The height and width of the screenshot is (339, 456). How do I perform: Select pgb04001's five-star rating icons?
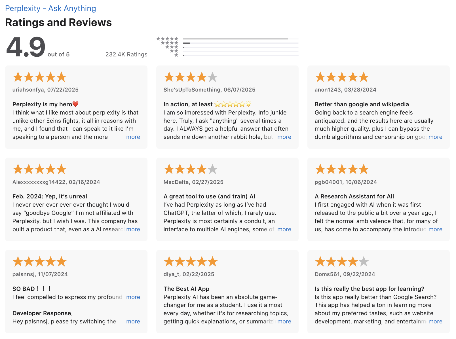click(x=342, y=169)
